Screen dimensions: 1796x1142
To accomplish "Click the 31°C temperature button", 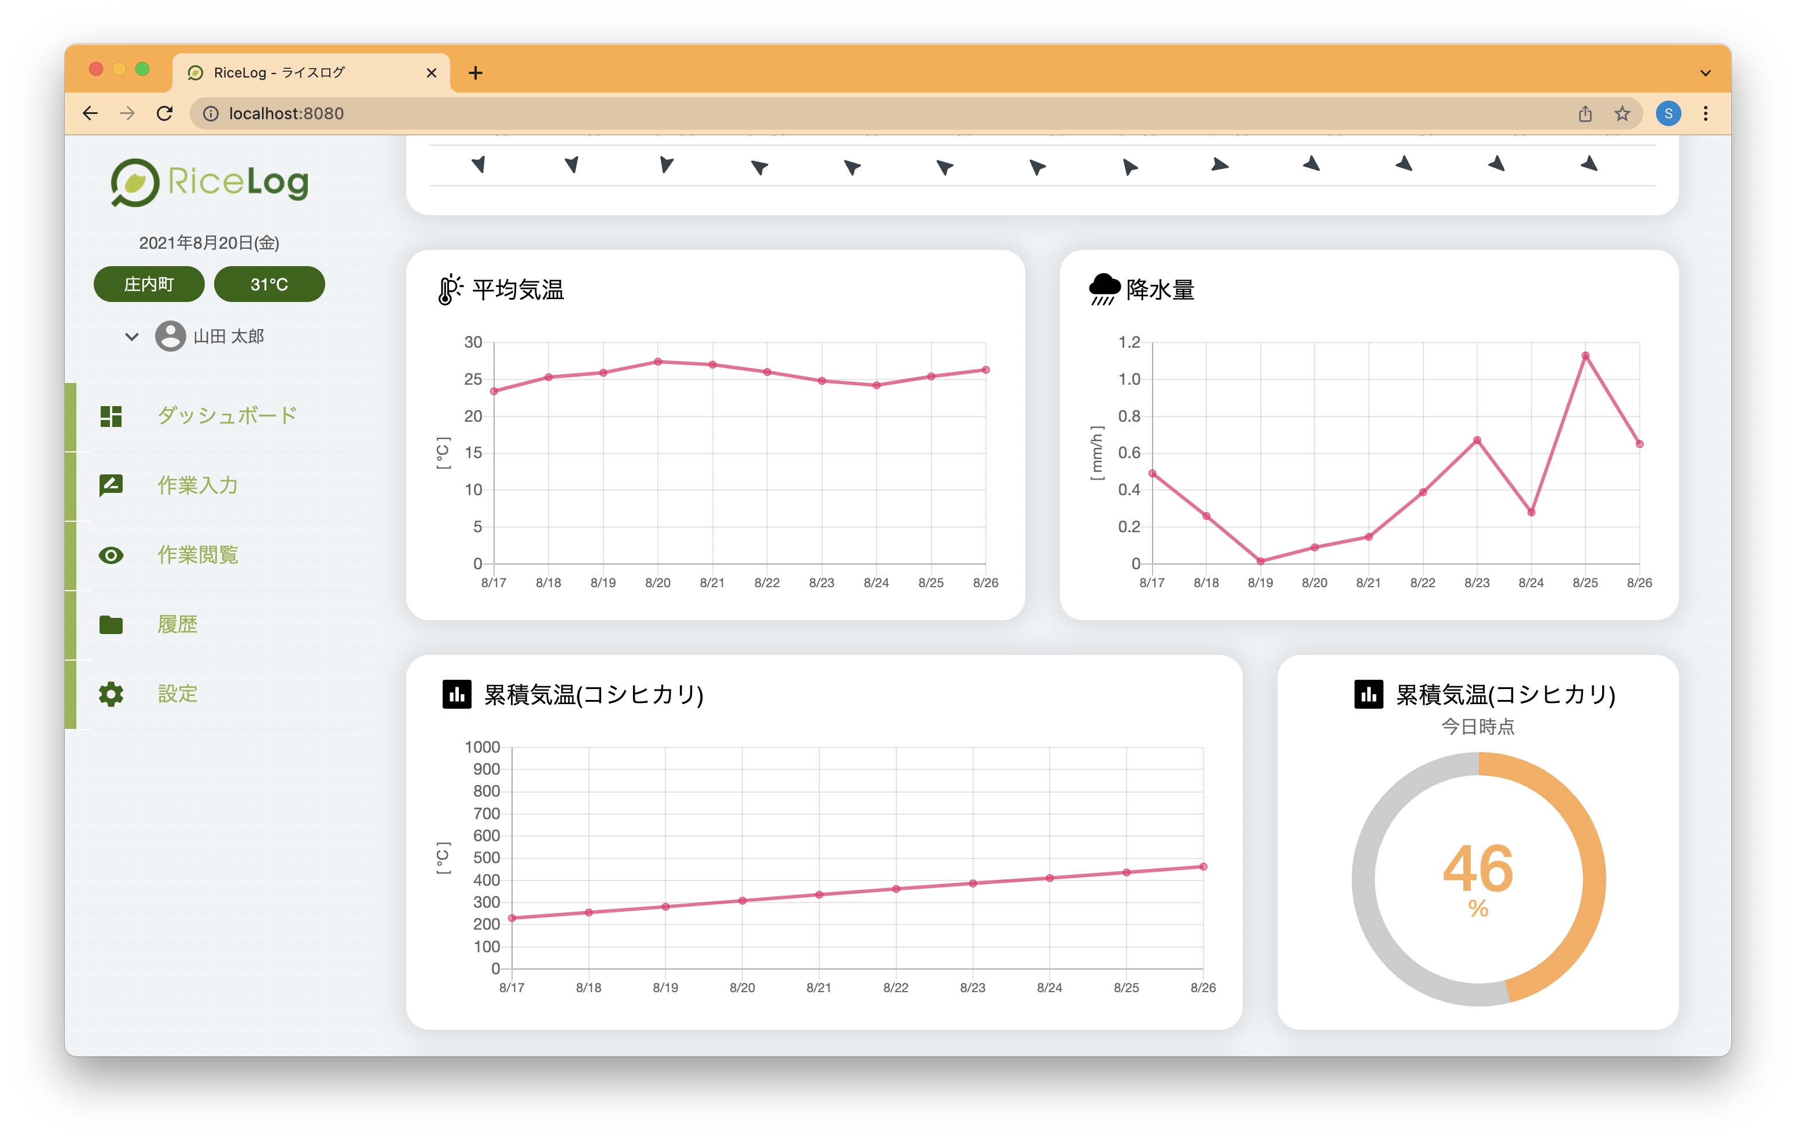I will 269,284.
